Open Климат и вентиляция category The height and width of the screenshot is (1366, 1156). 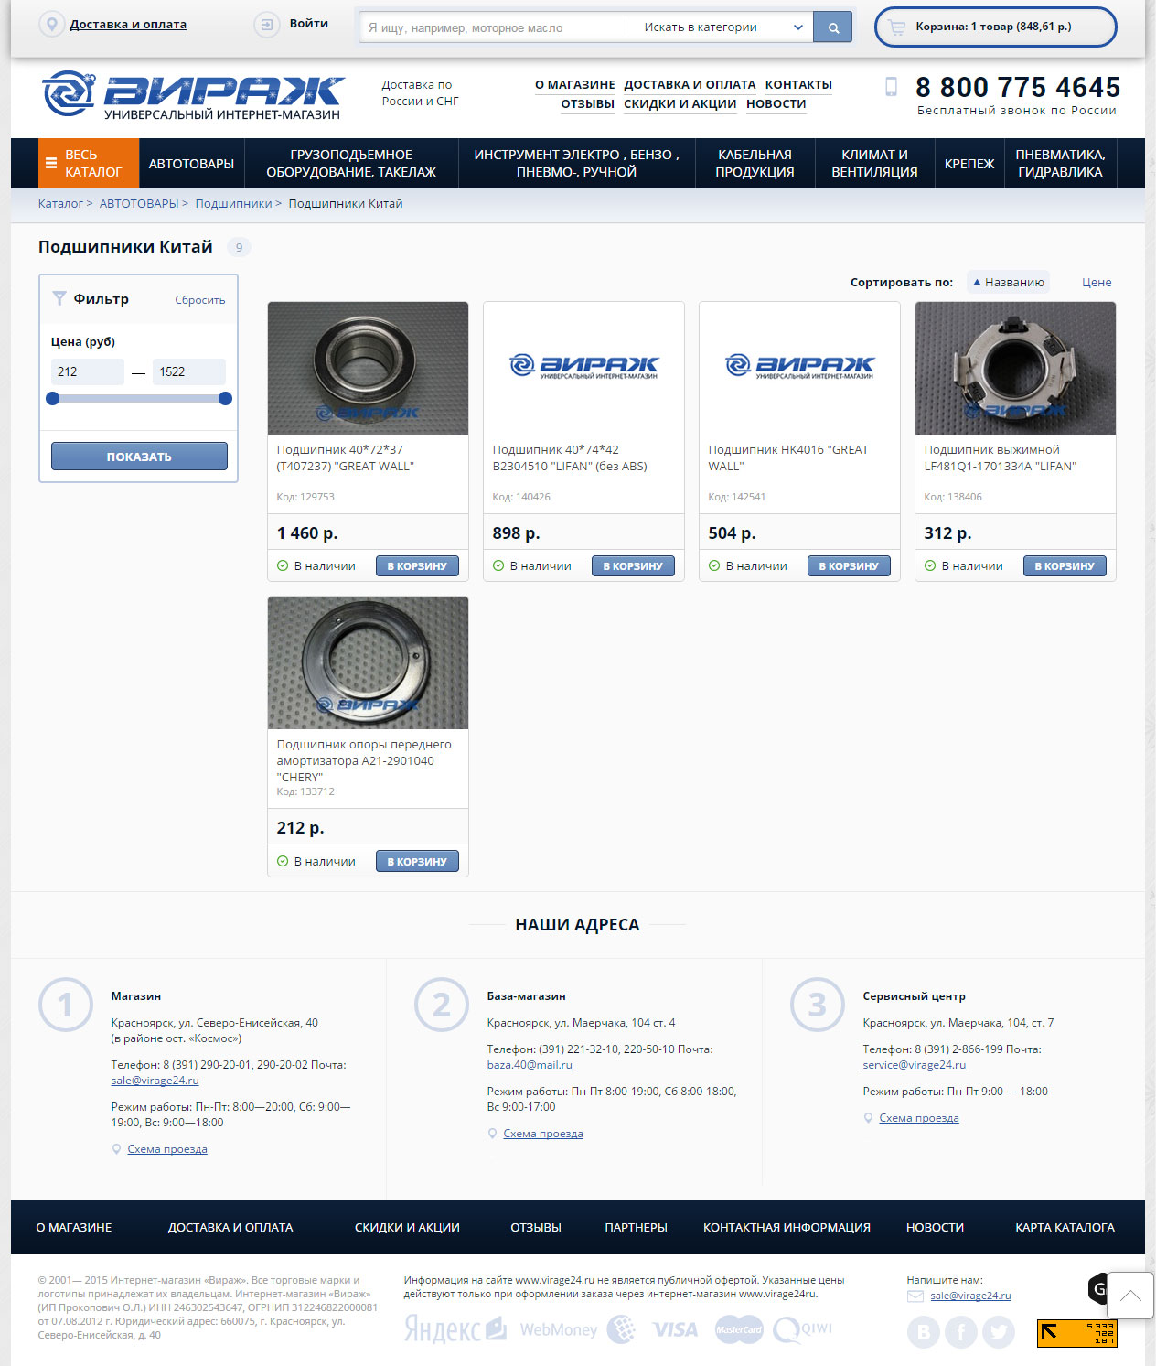tap(874, 164)
